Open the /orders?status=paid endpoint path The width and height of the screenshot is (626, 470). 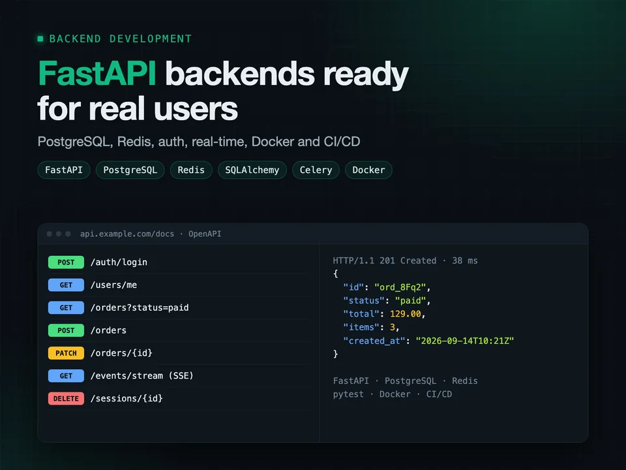click(140, 307)
